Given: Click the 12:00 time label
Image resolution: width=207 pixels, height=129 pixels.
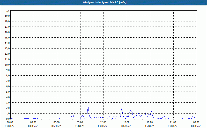Looking at the screenshot, I should point(103,122).
